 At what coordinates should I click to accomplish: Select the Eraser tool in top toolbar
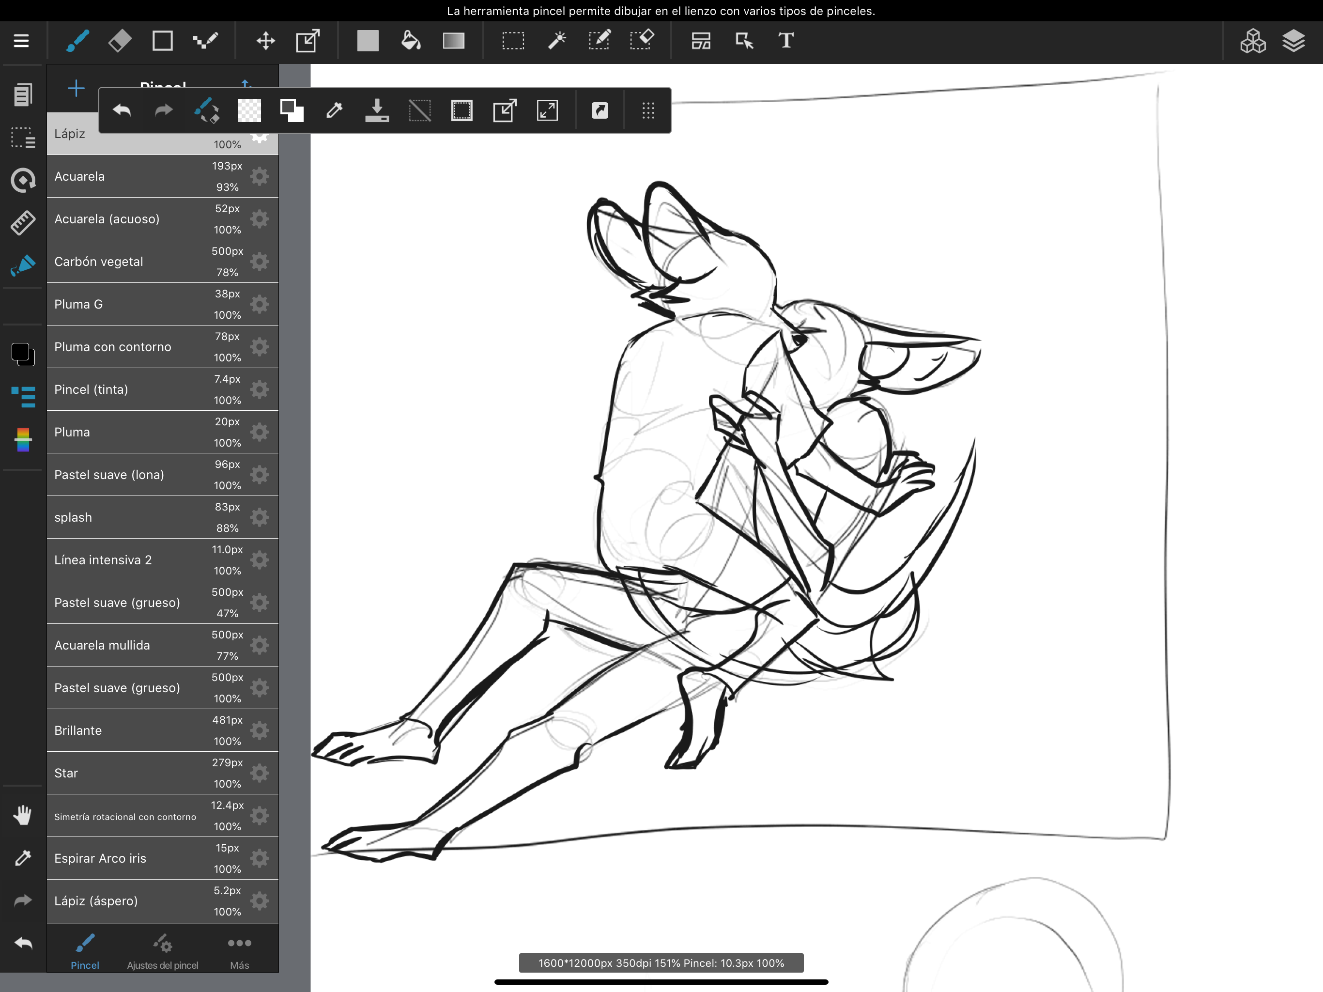click(x=120, y=41)
